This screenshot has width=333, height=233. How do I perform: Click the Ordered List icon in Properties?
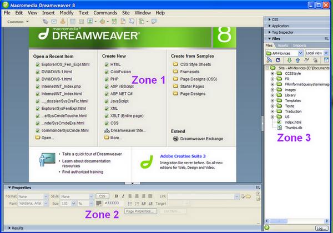pos(137,204)
